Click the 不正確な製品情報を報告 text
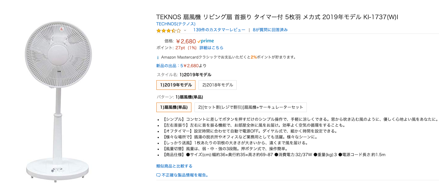The height and width of the screenshot is (184, 439). pyautogui.click(x=185, y=175)
